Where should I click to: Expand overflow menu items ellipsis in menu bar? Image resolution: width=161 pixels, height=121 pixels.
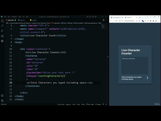(x=31, y=17)
